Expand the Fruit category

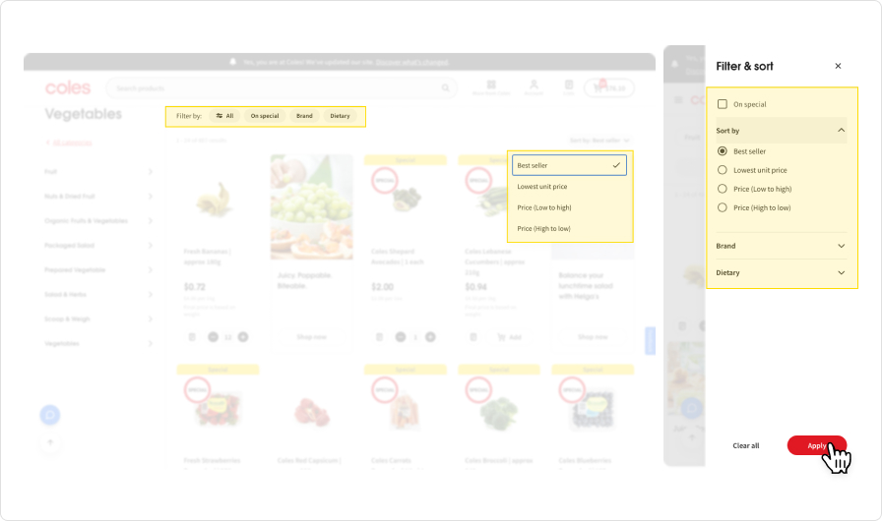98,172
